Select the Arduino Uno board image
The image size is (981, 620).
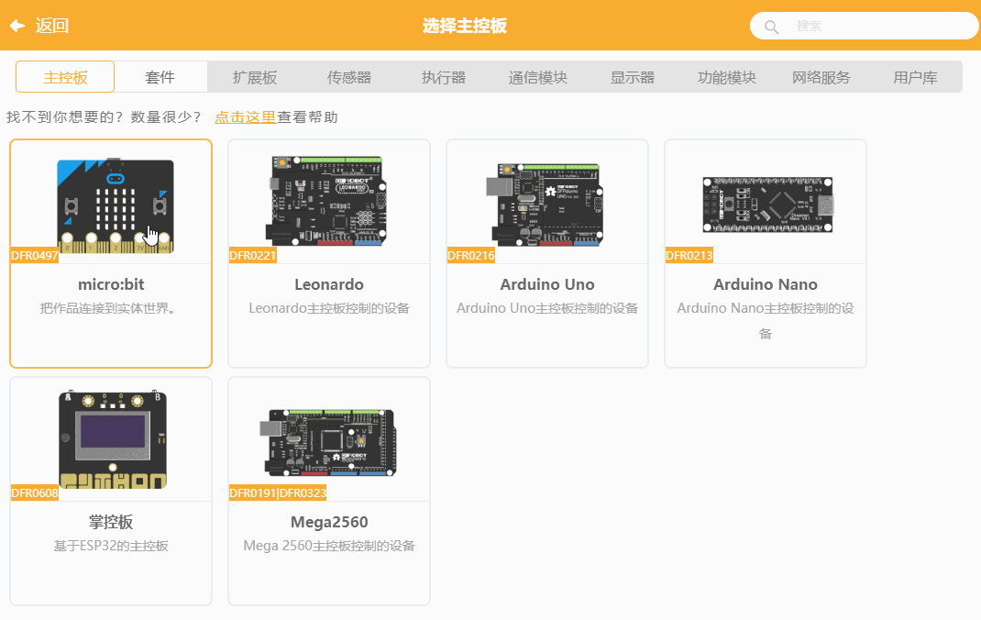click(x=546, y=204)
